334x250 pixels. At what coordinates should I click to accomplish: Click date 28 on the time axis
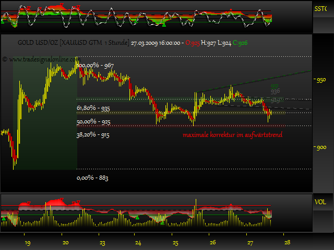point(287,242)
